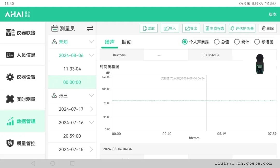Switch to the 振动 tab
This screenshot has width=280, height=168.
point(127,42)
